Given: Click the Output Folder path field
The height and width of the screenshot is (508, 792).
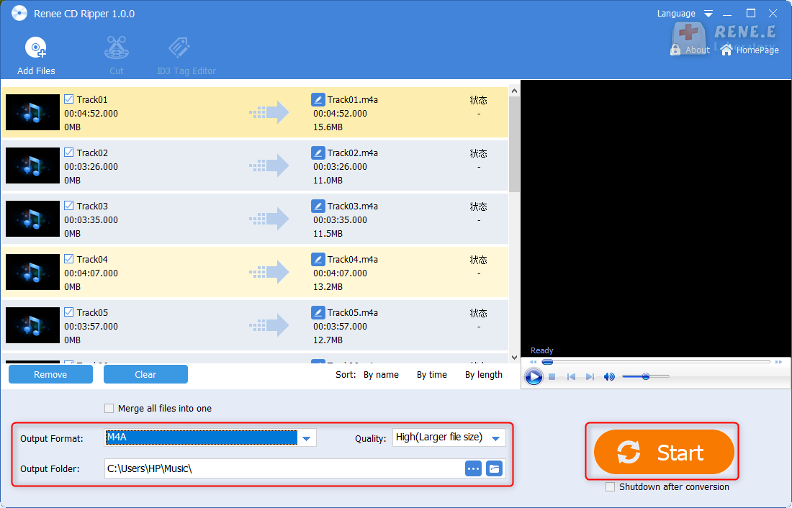Looking at the screenshot, I should (x=284, y=468).
